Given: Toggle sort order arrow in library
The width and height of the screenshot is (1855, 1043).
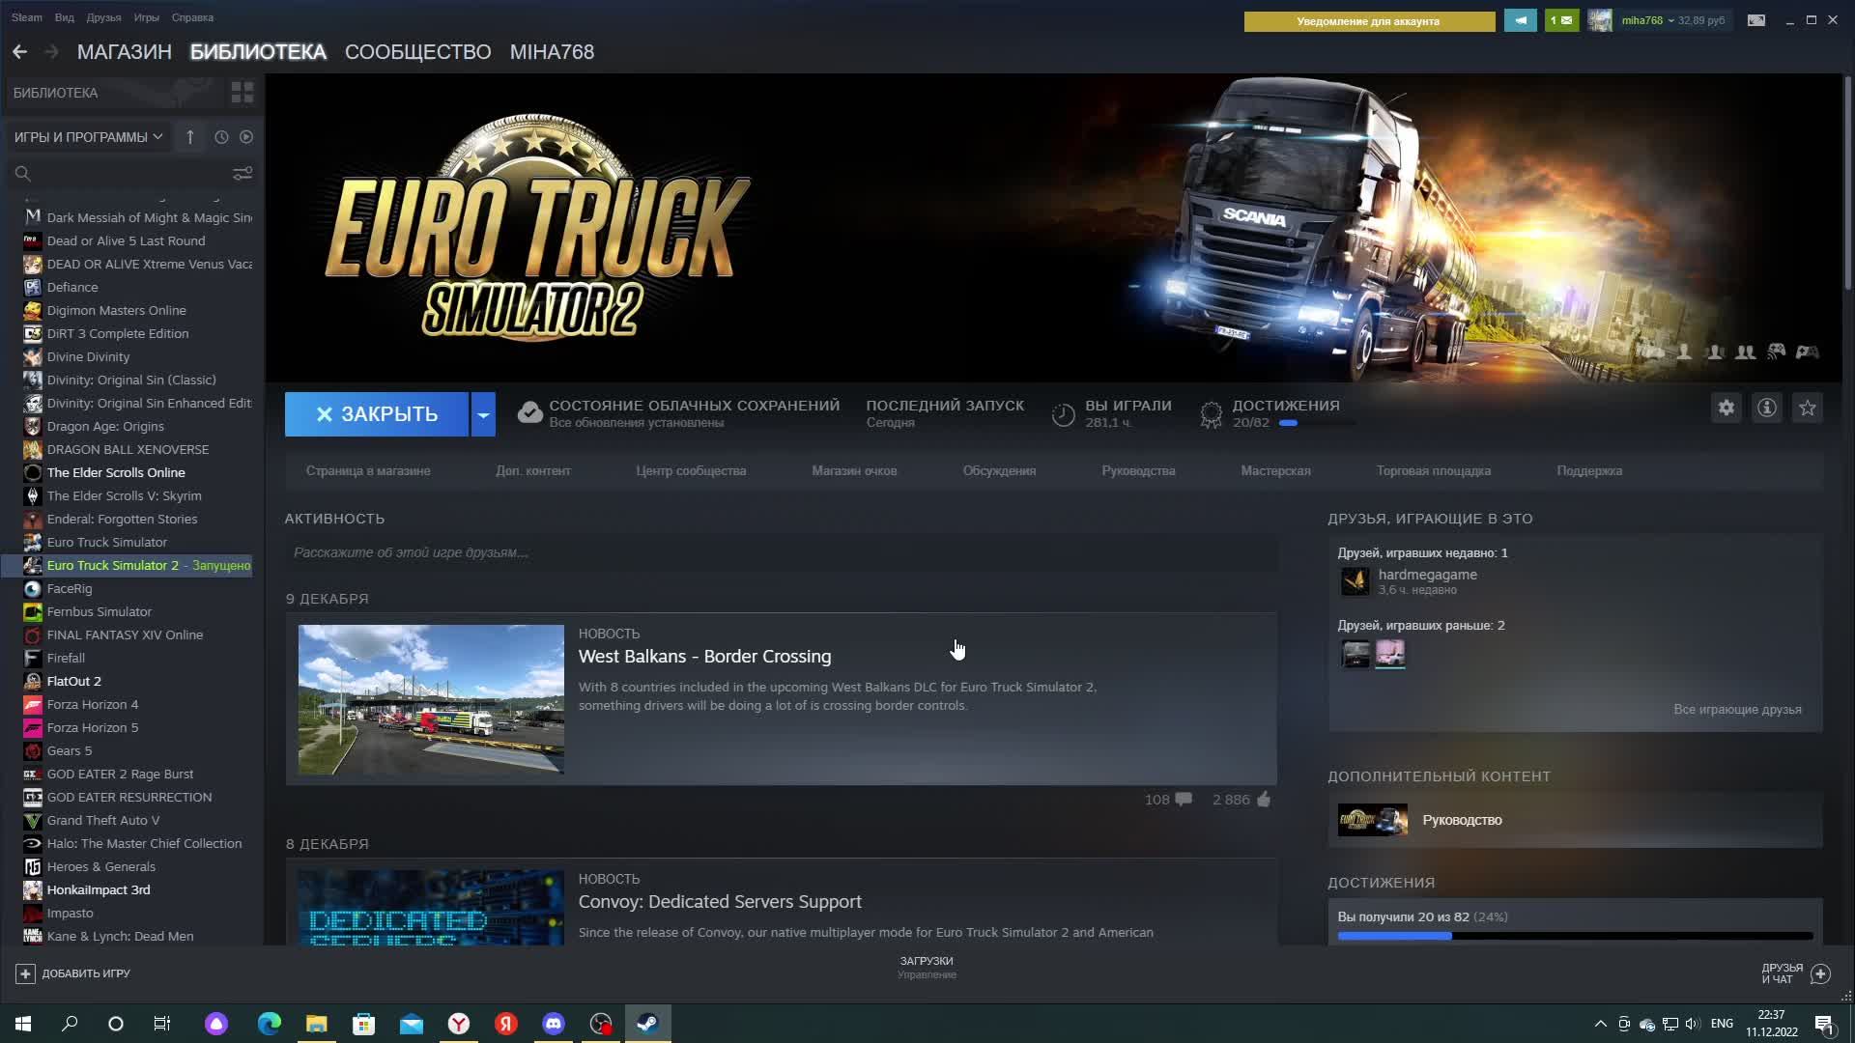Looking at the screenshot, I should [x=190, y=137].
